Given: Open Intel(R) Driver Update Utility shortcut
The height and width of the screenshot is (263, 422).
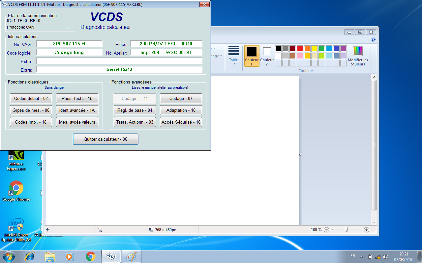Looking at the screenshot, I should (x=16, y=229).
